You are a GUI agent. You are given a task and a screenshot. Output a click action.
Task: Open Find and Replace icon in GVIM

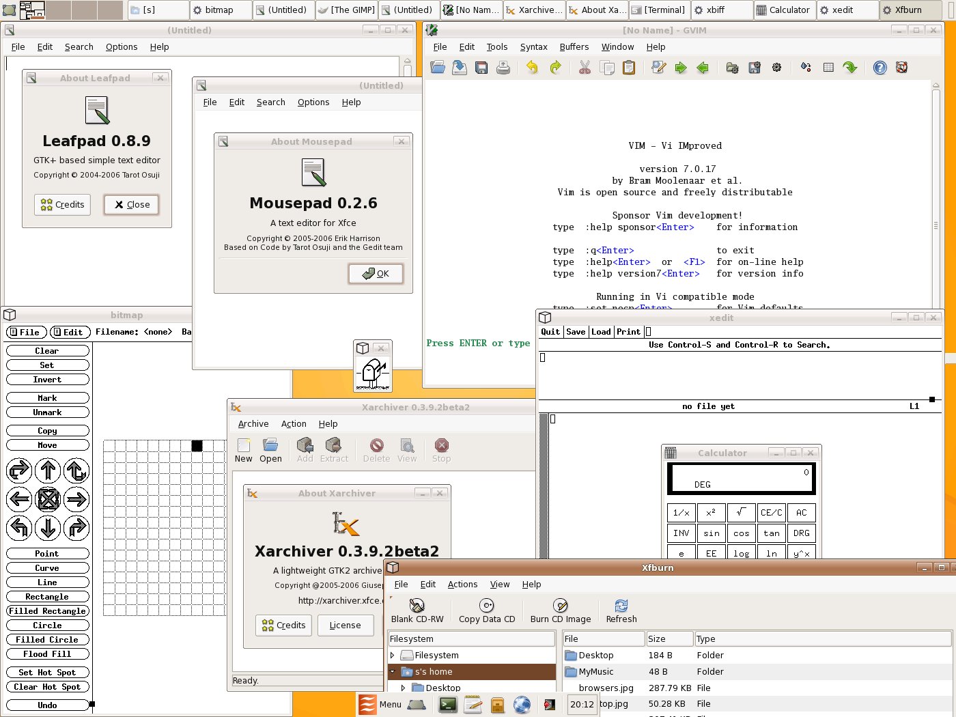pos(658,68)
